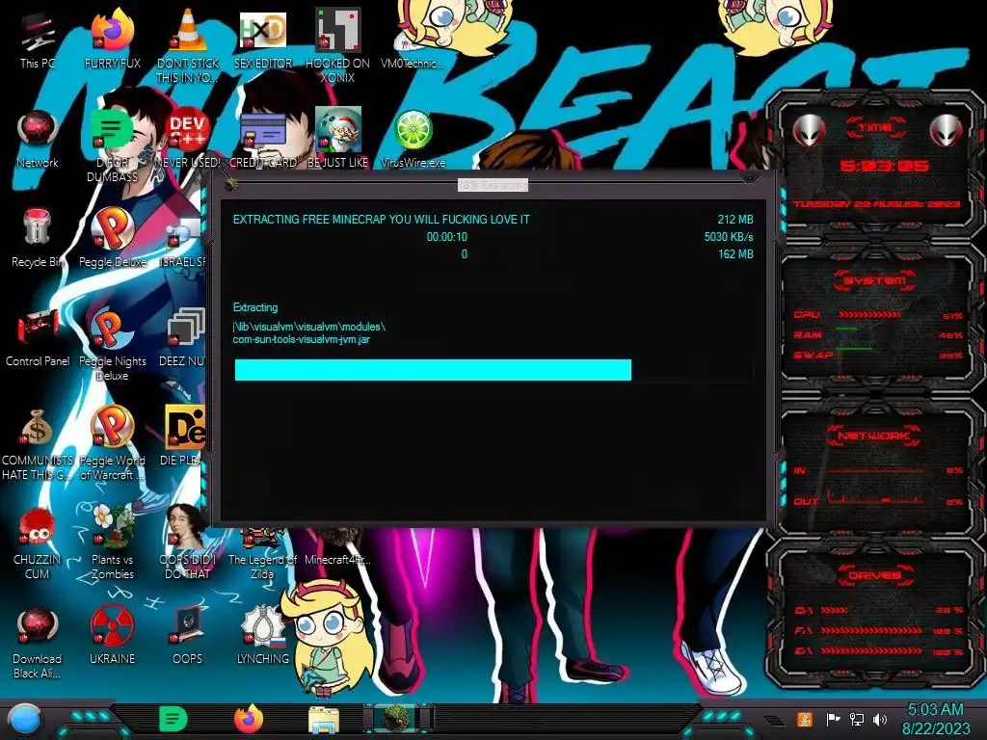The height and width of the screenshot is (740, 987).
Task: Click the right alien head on TIME widget
Action: tap(947, 130)
